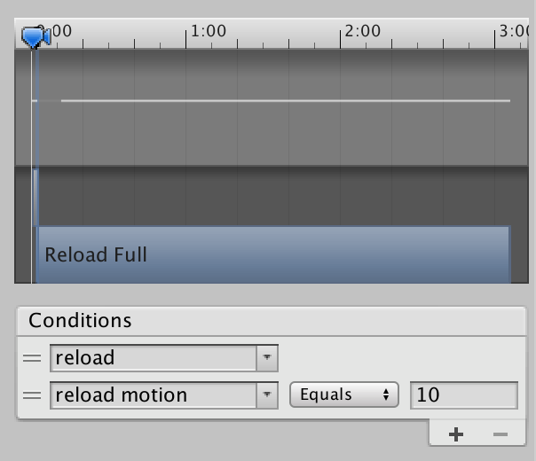The width and height of the screenshot is (536, 461).
Task: Open the reload motion parameter dropdown
Action: click(154, 395)
